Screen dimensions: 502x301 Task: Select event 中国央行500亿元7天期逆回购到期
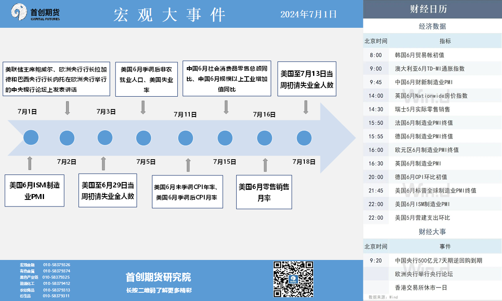433,260
